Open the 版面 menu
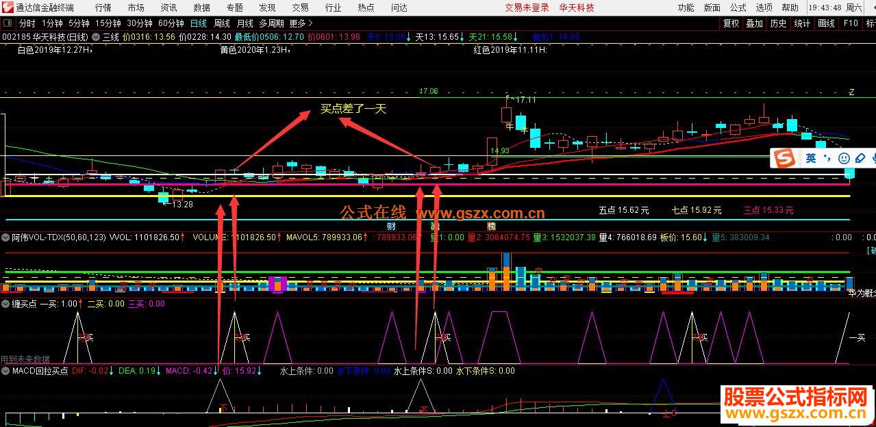Viewport: 876px width, 427px height. tap(712, 8)
